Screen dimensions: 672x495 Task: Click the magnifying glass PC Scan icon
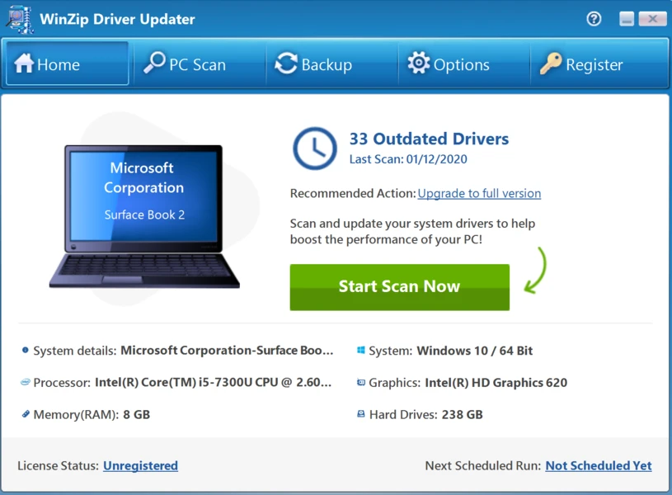click(154, 63)
